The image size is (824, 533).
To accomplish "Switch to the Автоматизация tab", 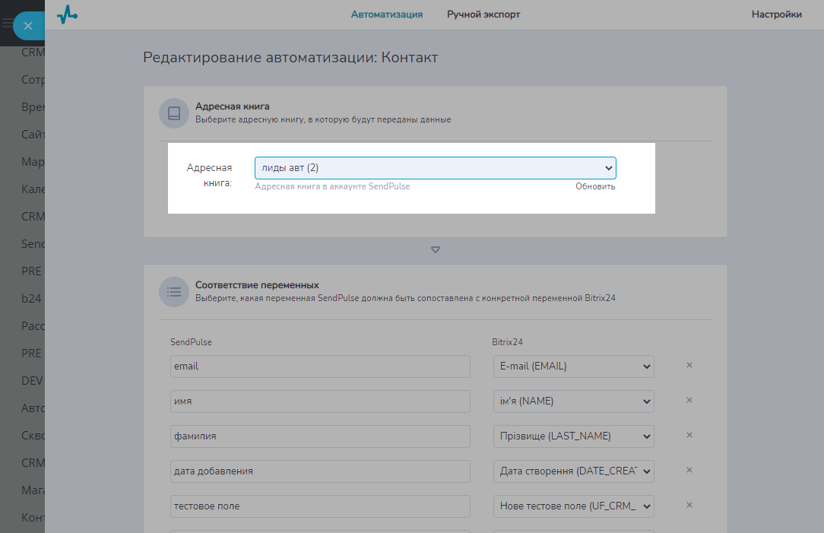I will [x=387, y=14].
